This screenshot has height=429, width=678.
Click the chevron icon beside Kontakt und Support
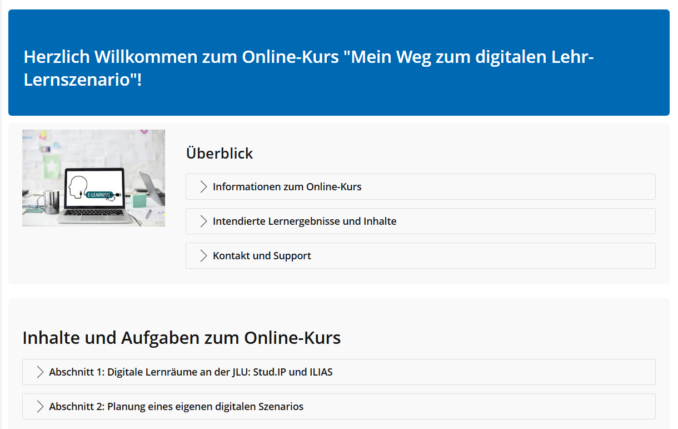tap(203, 256)
